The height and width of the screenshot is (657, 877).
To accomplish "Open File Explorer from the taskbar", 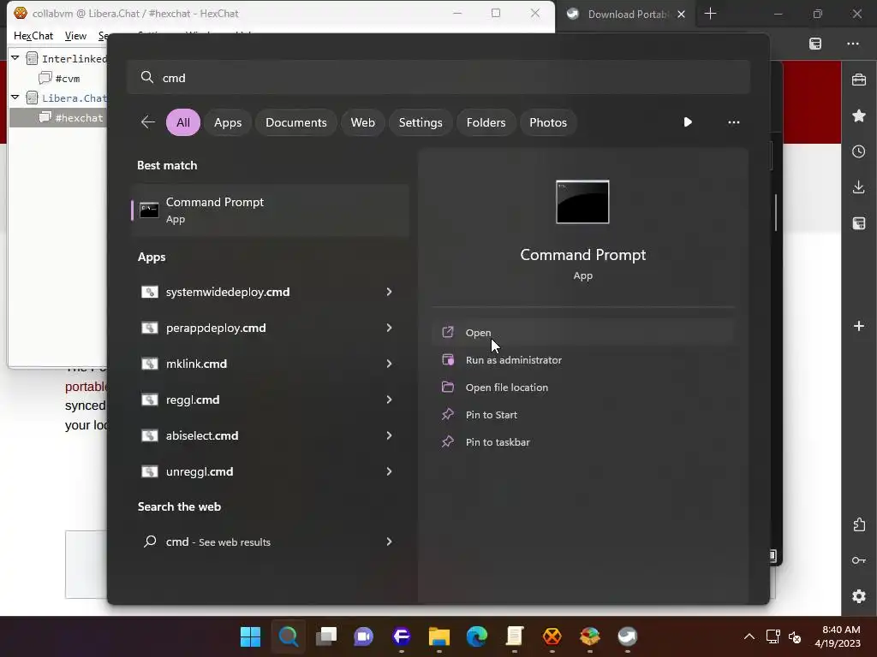I will [439, 636].
